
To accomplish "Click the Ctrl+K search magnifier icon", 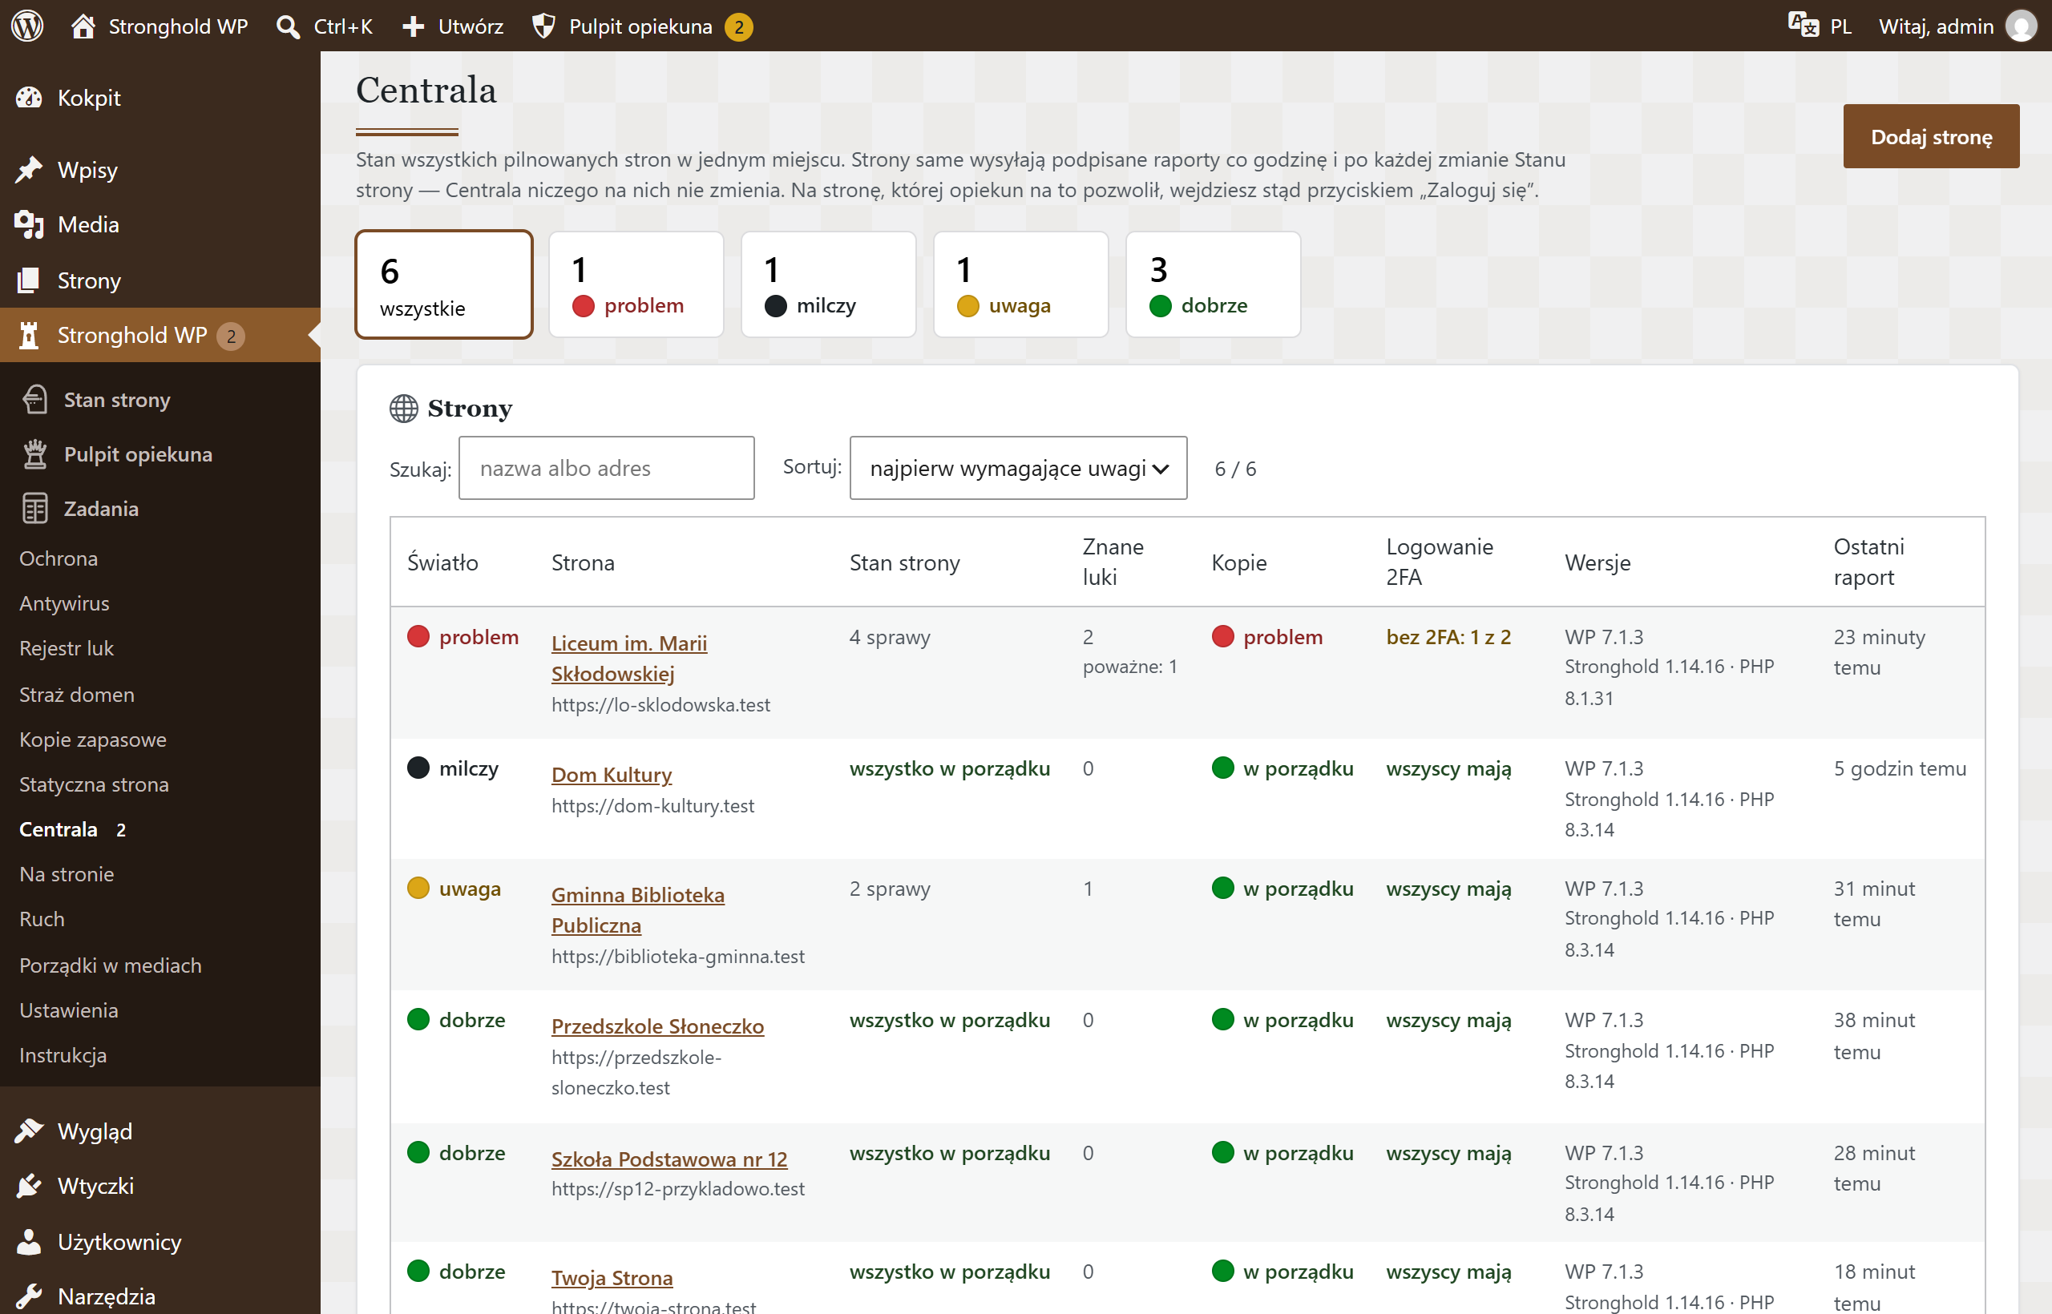I will point(289,26).
